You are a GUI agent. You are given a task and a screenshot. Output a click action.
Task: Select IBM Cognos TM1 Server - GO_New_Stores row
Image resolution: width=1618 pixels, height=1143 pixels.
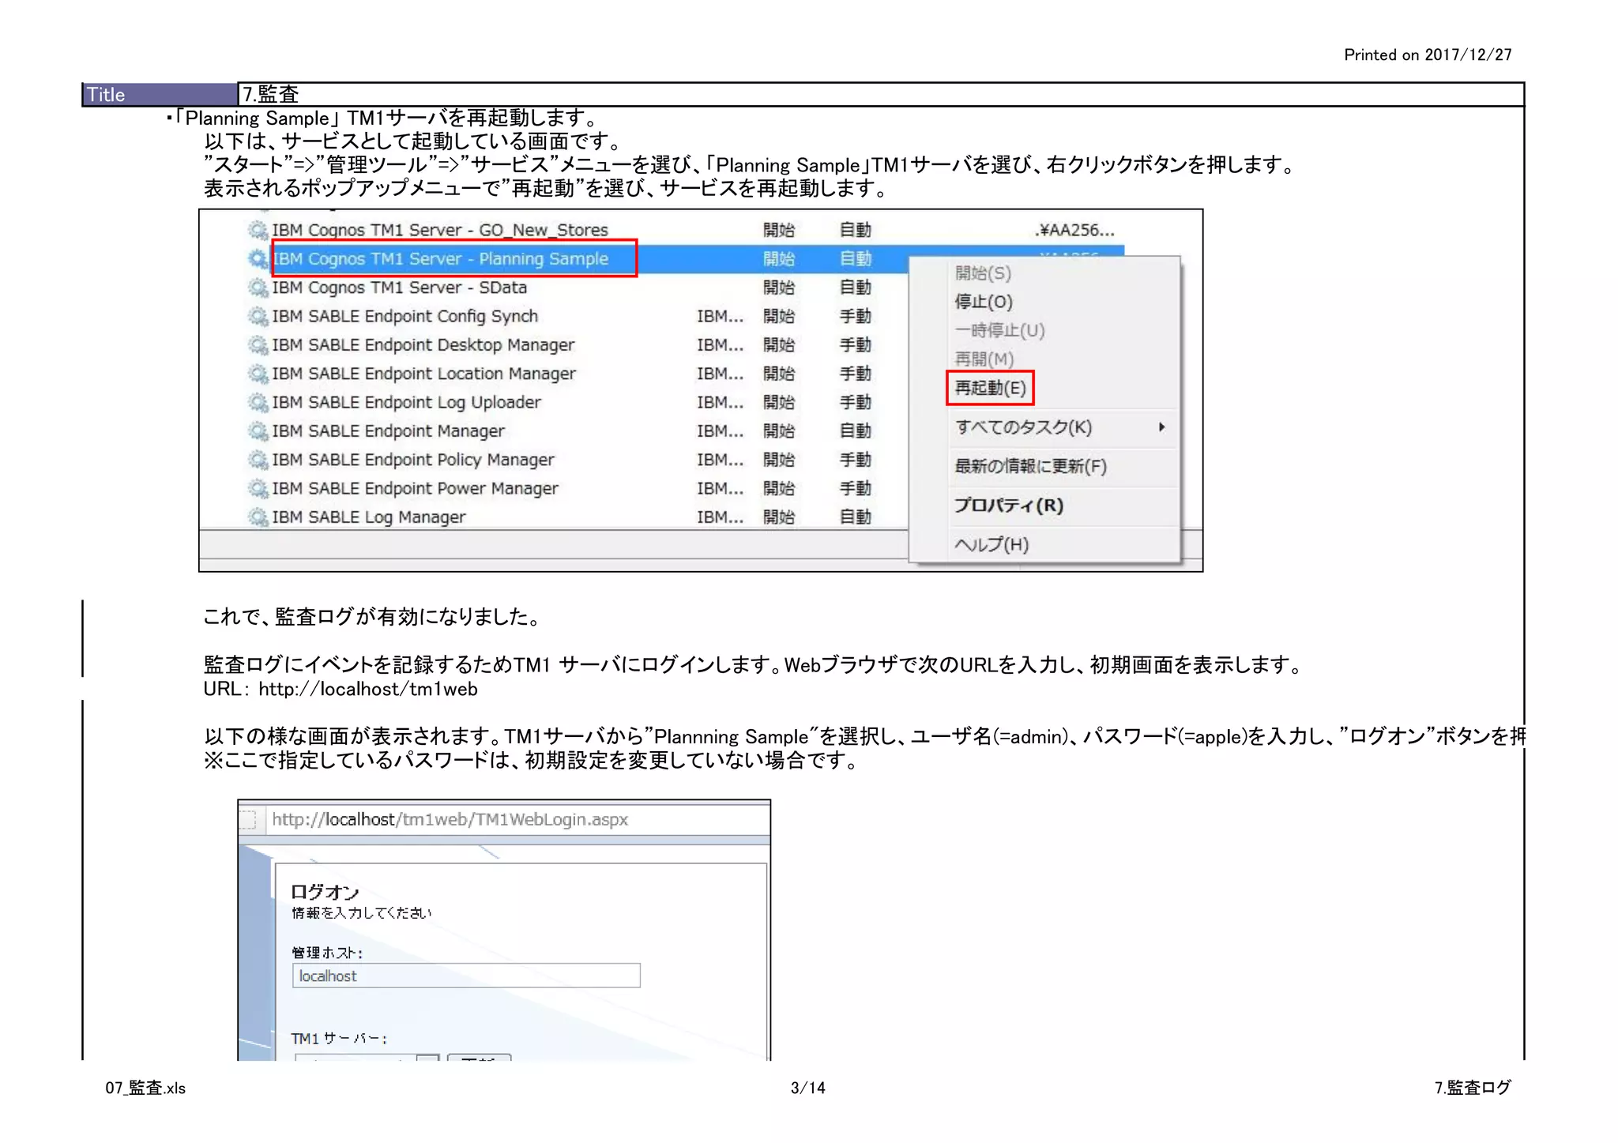click(440, 230)
